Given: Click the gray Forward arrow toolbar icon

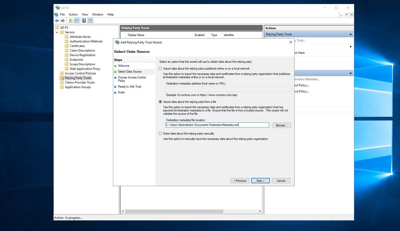Looking at the screenshot, I should coord(63,21).
